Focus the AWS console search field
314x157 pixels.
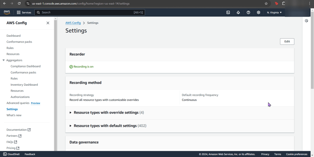pos(89,13)
